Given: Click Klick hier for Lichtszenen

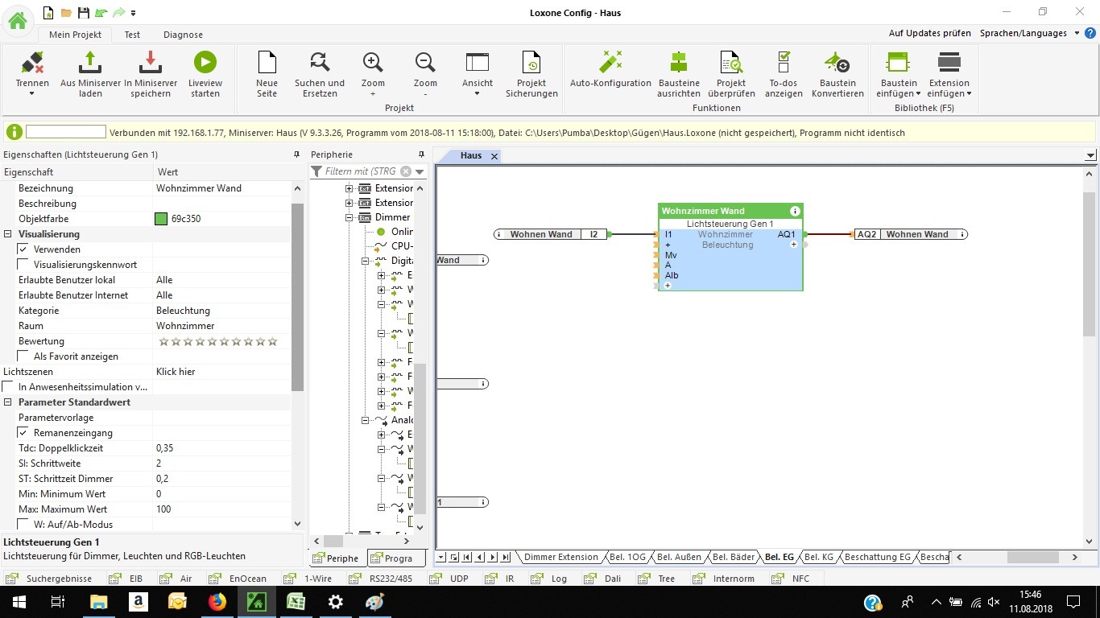Looking at the screenshot, I should [176, 372].
